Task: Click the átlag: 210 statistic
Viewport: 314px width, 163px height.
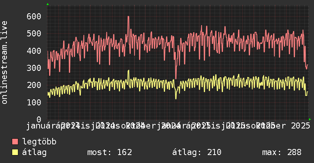Action: pos(197,152)
